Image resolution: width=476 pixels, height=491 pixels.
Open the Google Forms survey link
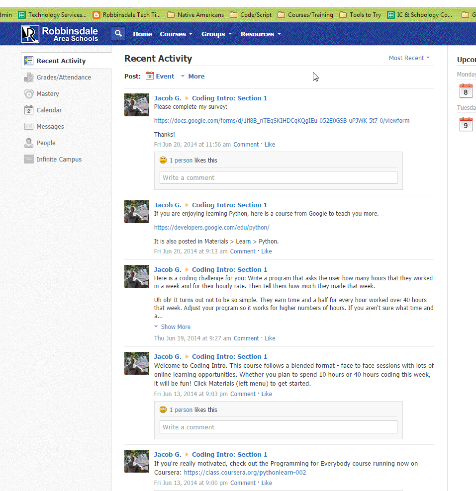tap(282, 121)
